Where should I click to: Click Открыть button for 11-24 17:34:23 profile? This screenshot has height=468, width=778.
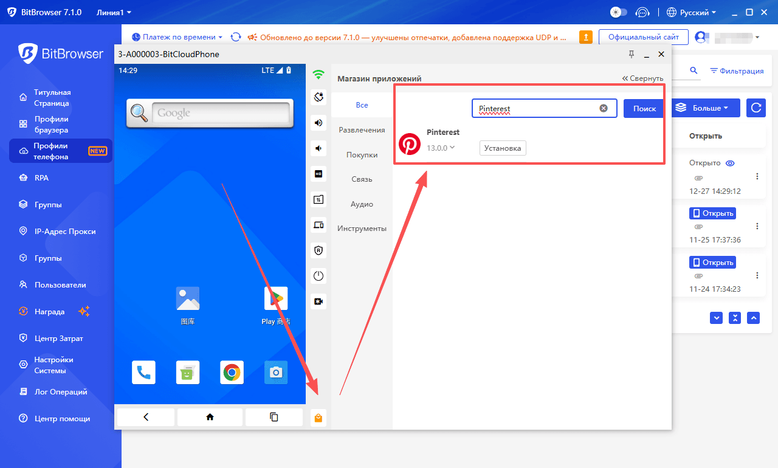[x=712, y=263]
